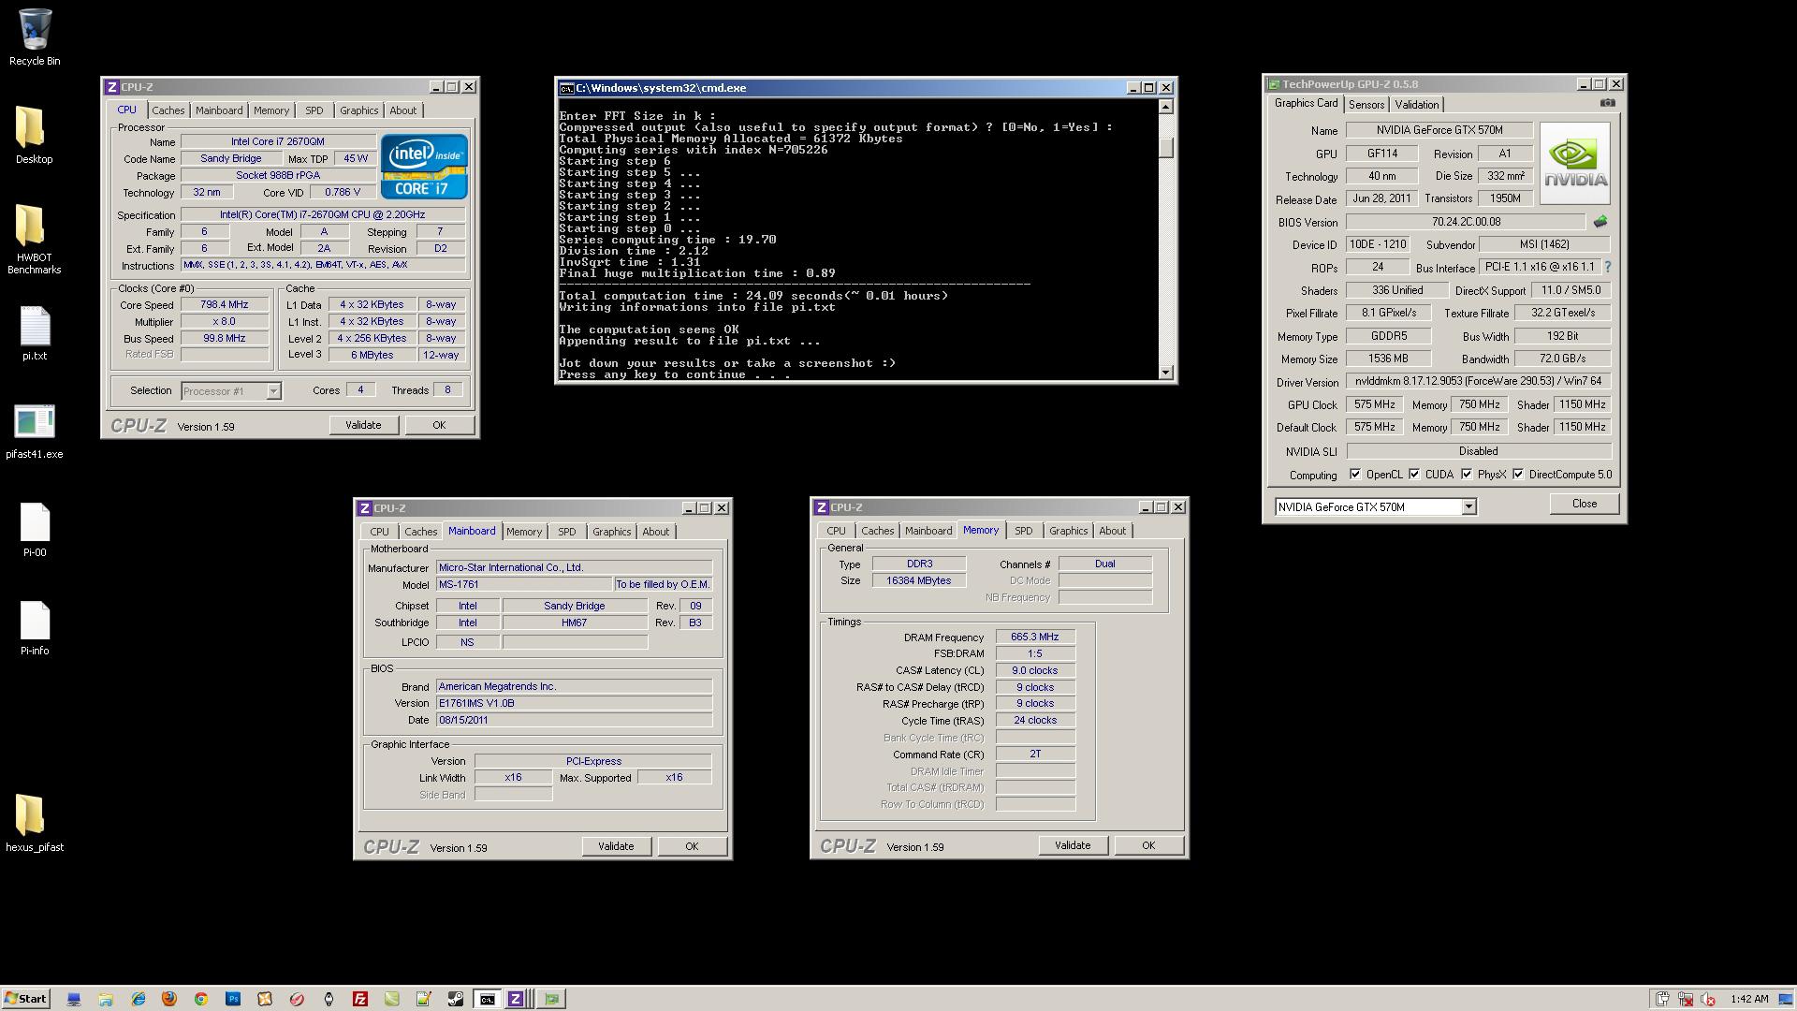This screenshot has width=1797, height=1011.
Task: Select the hexus_pifast folder icon
Action: pos(35,823)
